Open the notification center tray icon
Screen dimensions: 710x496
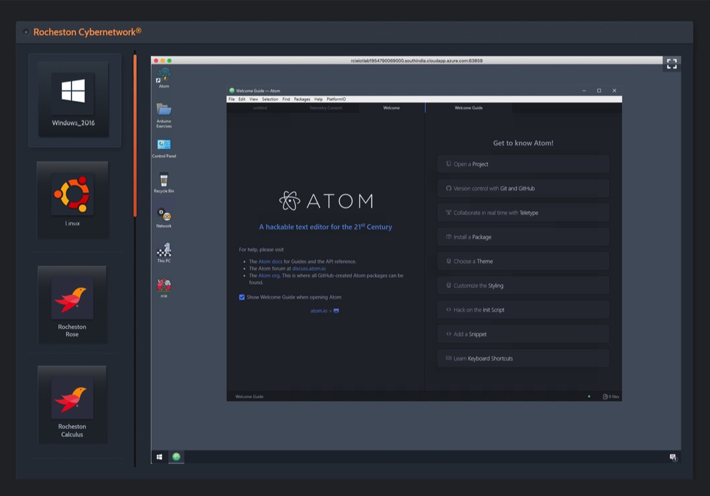click(x=673, y=458)
